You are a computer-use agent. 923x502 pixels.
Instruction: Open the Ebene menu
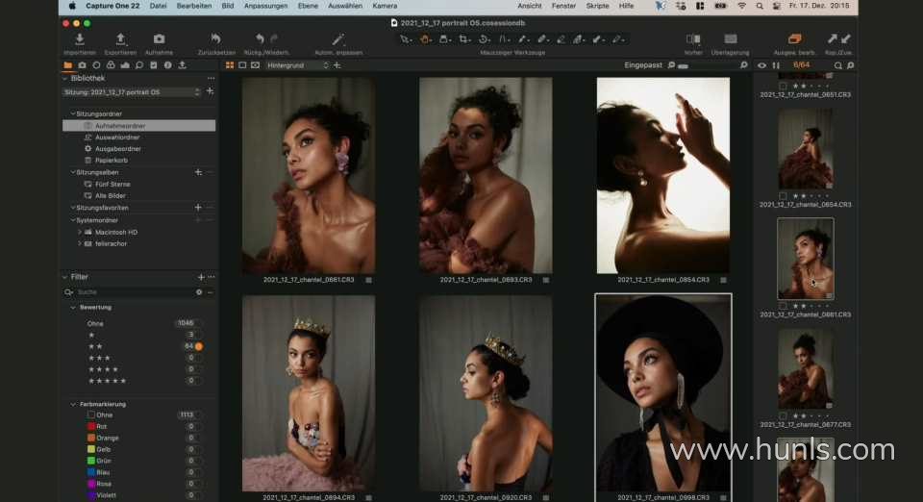pyautogui.click(x=308, y=6)
